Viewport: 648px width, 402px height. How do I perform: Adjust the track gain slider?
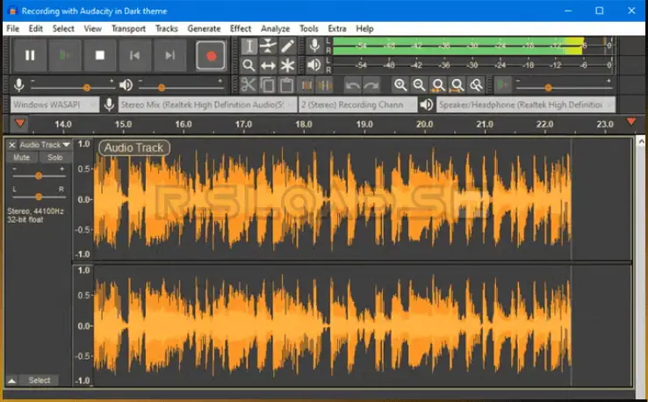(x=39, y=176)
